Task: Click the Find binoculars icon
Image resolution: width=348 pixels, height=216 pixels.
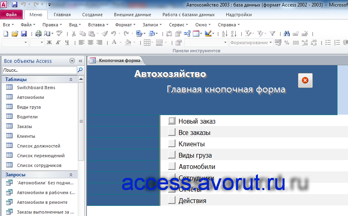Action: (287, 34)
